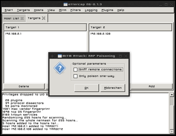Open the Filters menu

coord(75,10)
